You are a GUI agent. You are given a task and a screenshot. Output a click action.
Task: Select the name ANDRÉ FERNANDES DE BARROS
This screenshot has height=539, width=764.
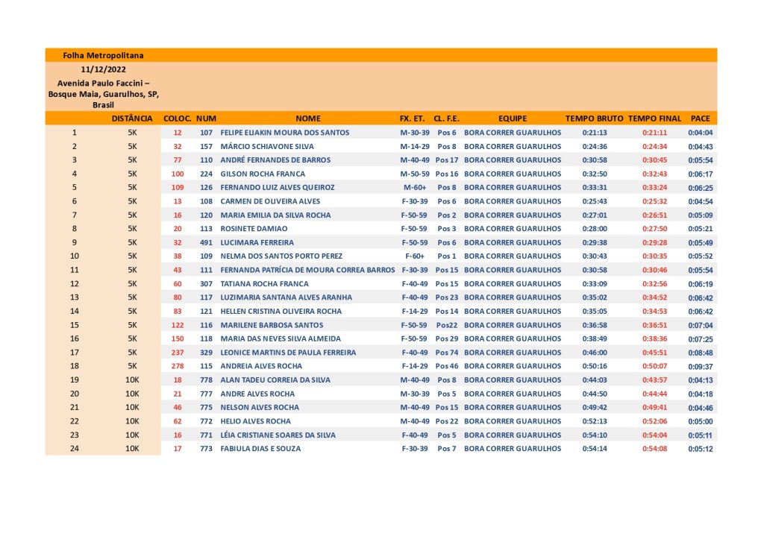275,160
